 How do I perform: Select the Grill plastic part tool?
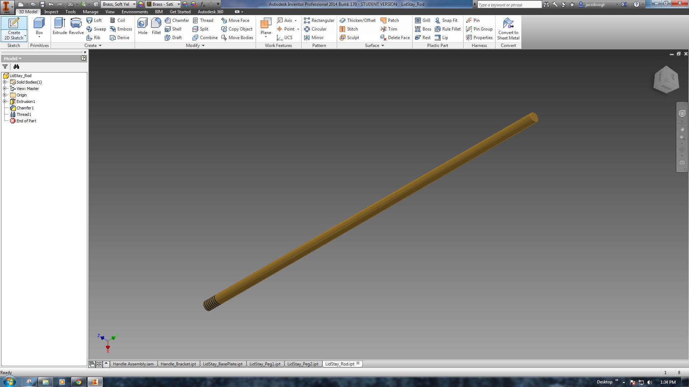pyautogui.click(x=423, y=20)
